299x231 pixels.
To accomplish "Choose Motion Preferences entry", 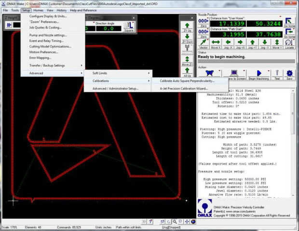I will coord(53,52).
